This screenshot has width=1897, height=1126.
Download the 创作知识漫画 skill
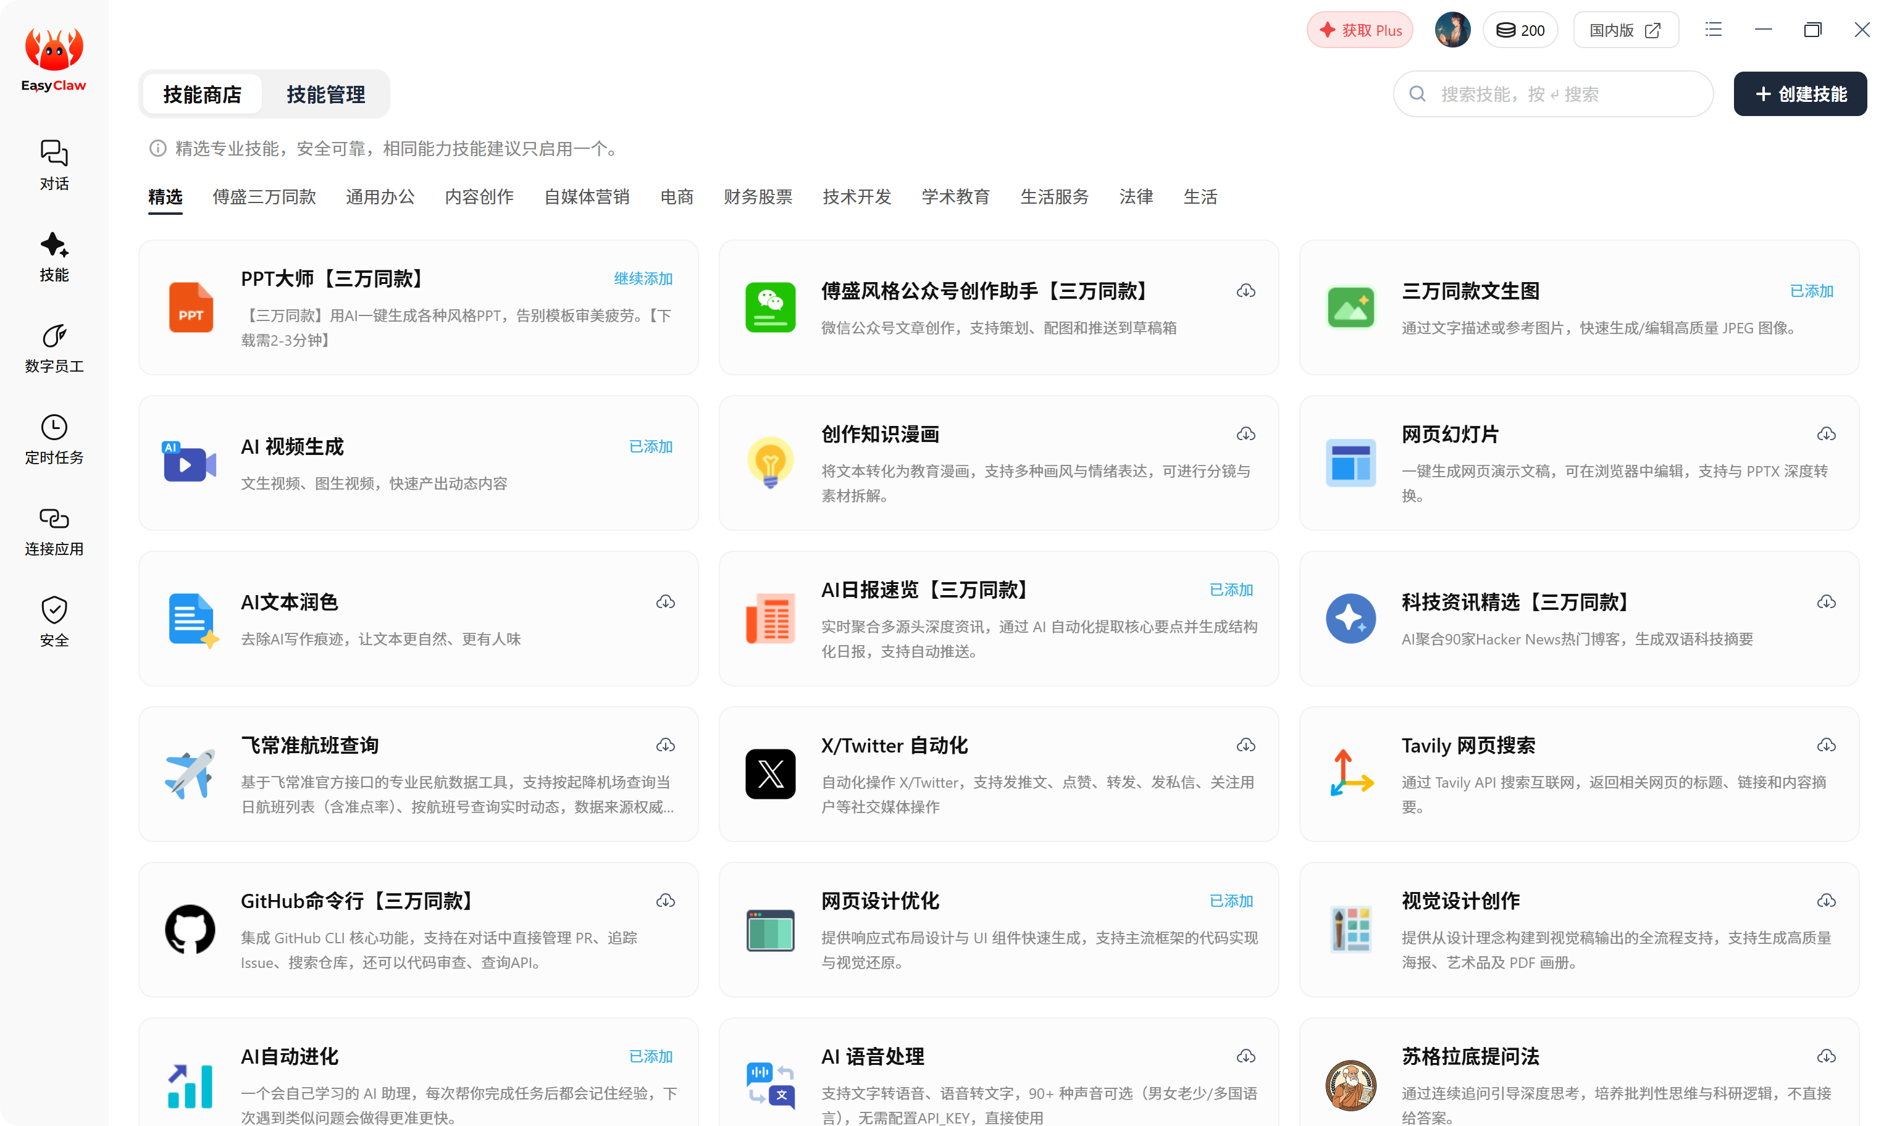[x=1245, y=434]
